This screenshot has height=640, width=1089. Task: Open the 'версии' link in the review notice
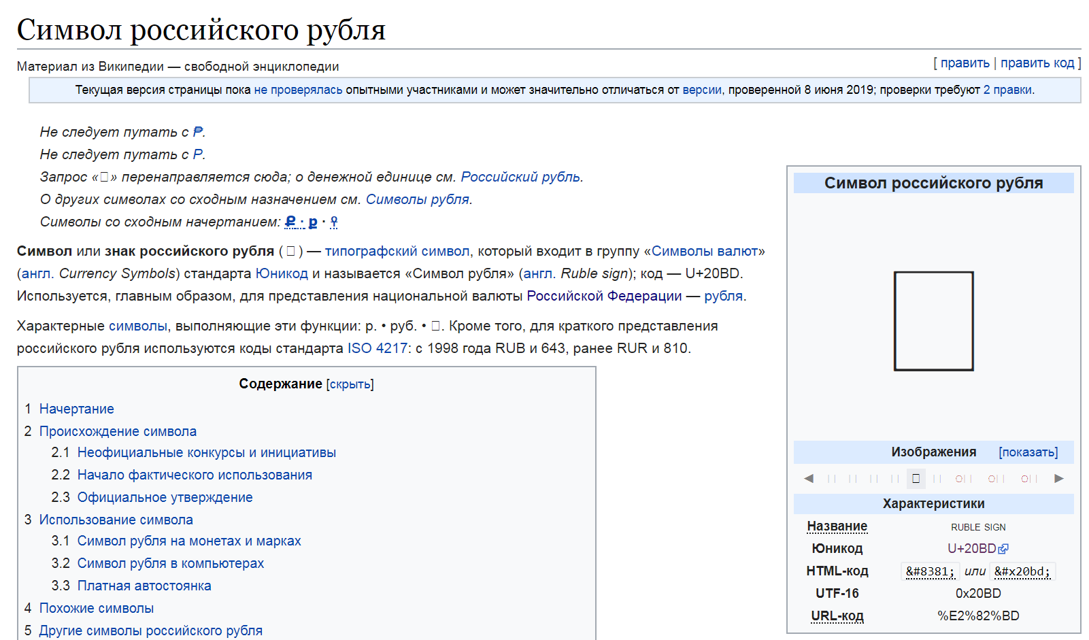pyautogui.click(x=702, y=90)
